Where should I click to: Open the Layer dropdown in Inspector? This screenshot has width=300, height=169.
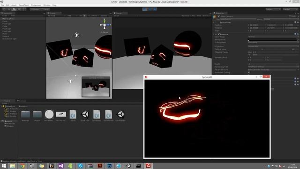281,19
